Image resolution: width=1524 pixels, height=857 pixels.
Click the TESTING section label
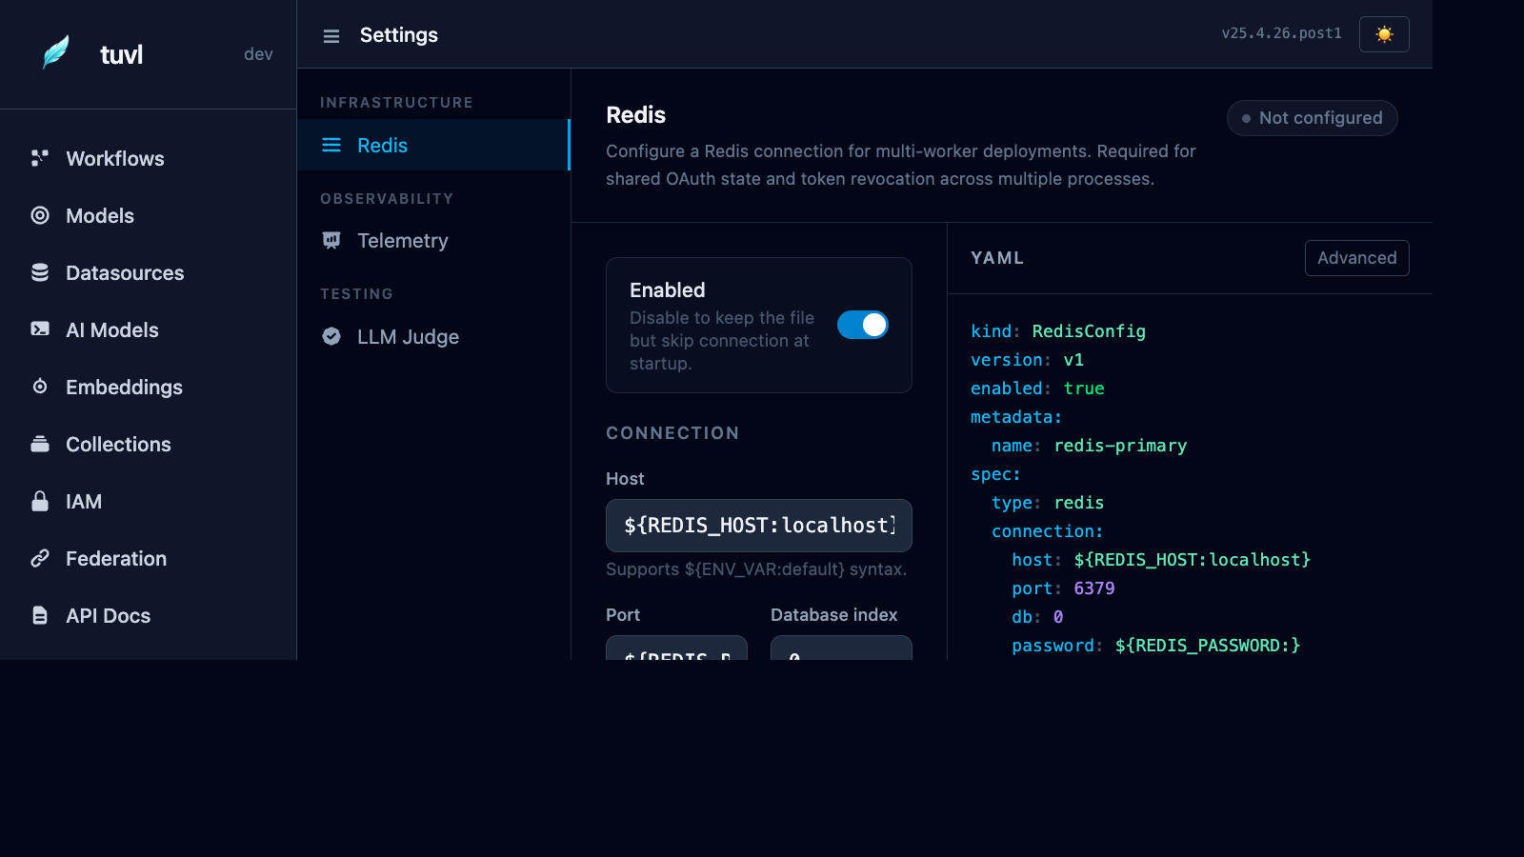(356, 294)
